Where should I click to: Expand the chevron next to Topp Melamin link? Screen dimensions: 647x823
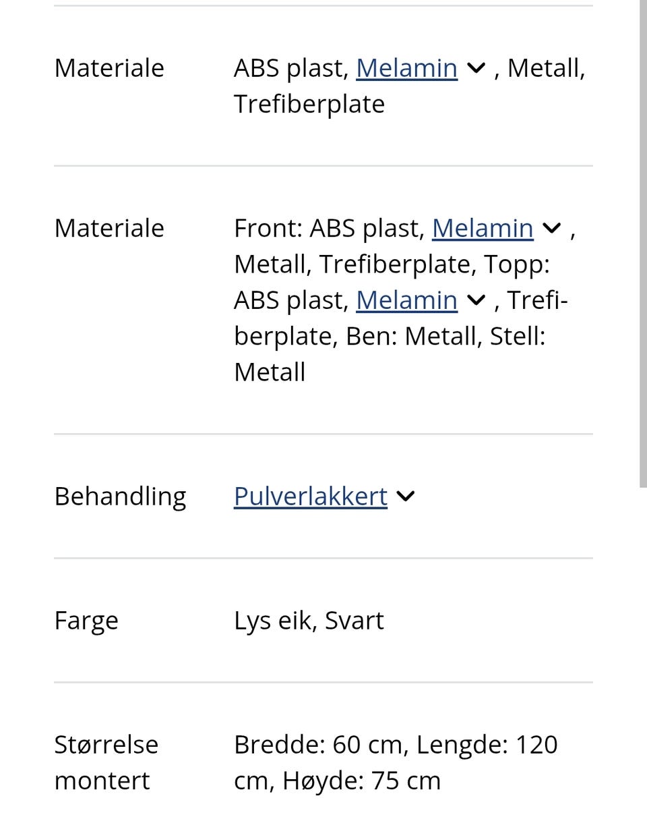(476, 299)
